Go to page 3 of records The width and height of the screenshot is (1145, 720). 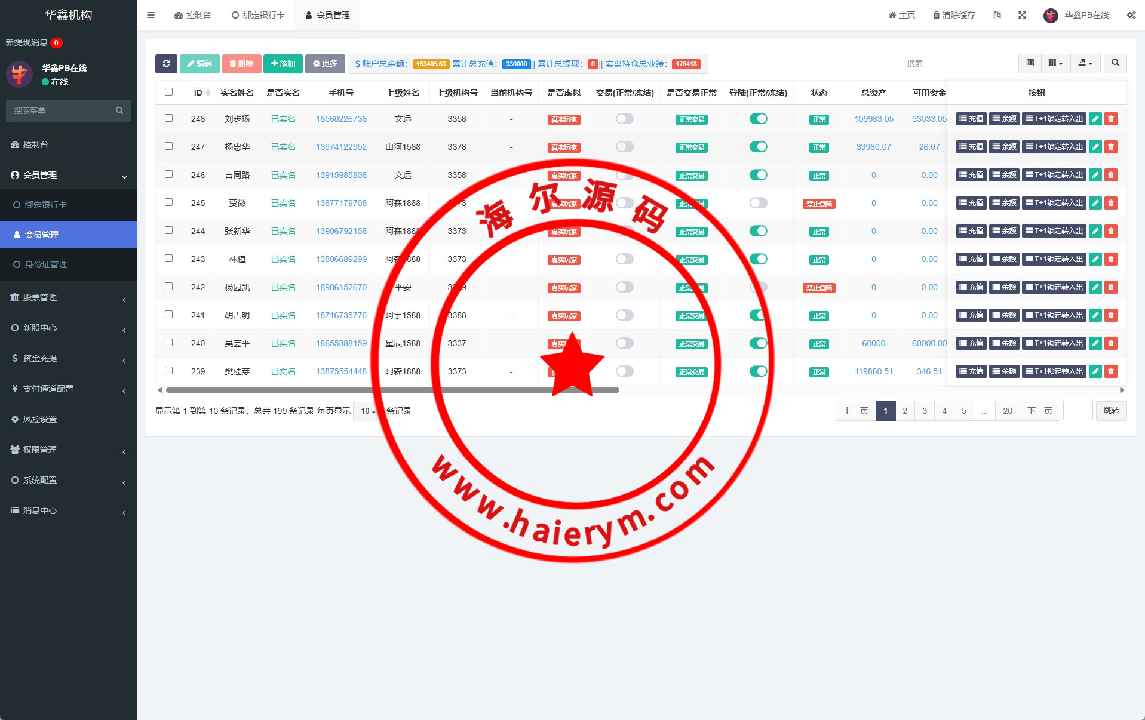tap(924, 411)
